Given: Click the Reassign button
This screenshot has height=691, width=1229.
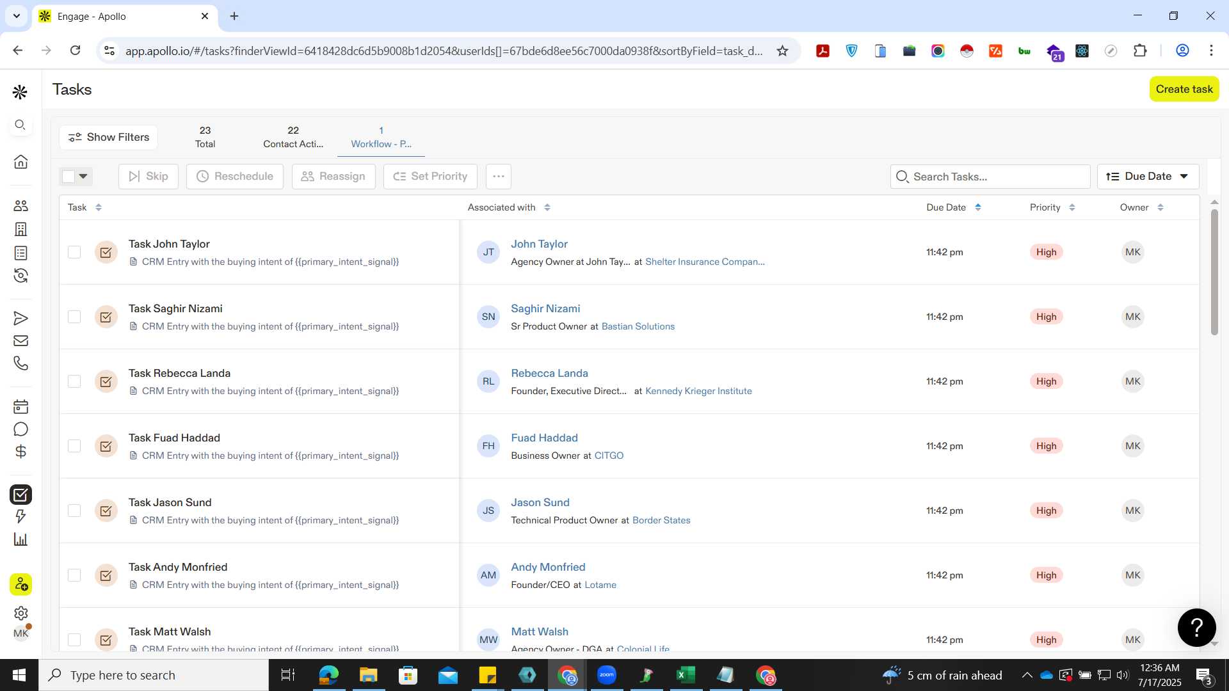Looking at the screenshot, I should (333, 176).
